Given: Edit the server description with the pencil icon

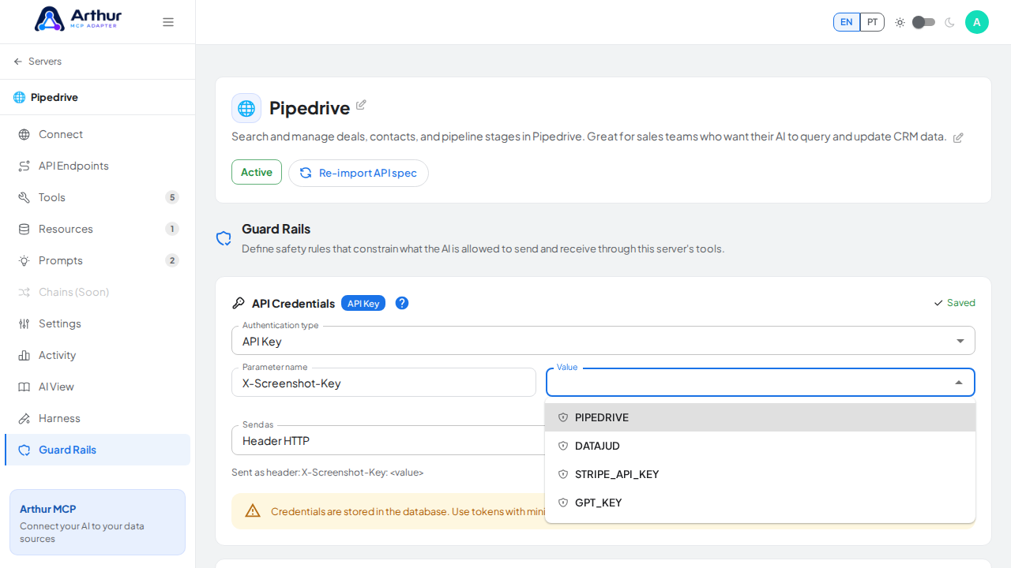Looking at the screenshot, I should [958, 138].
